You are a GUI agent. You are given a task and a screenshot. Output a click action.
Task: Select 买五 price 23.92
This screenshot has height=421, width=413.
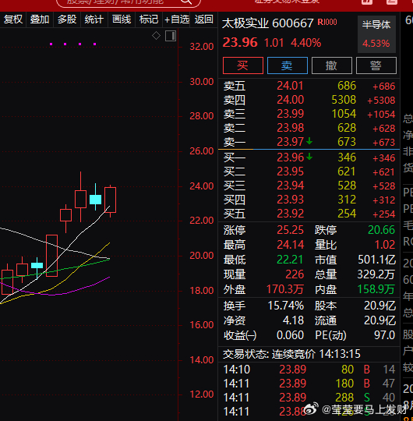pyautogui.click(x=290, y=214)
